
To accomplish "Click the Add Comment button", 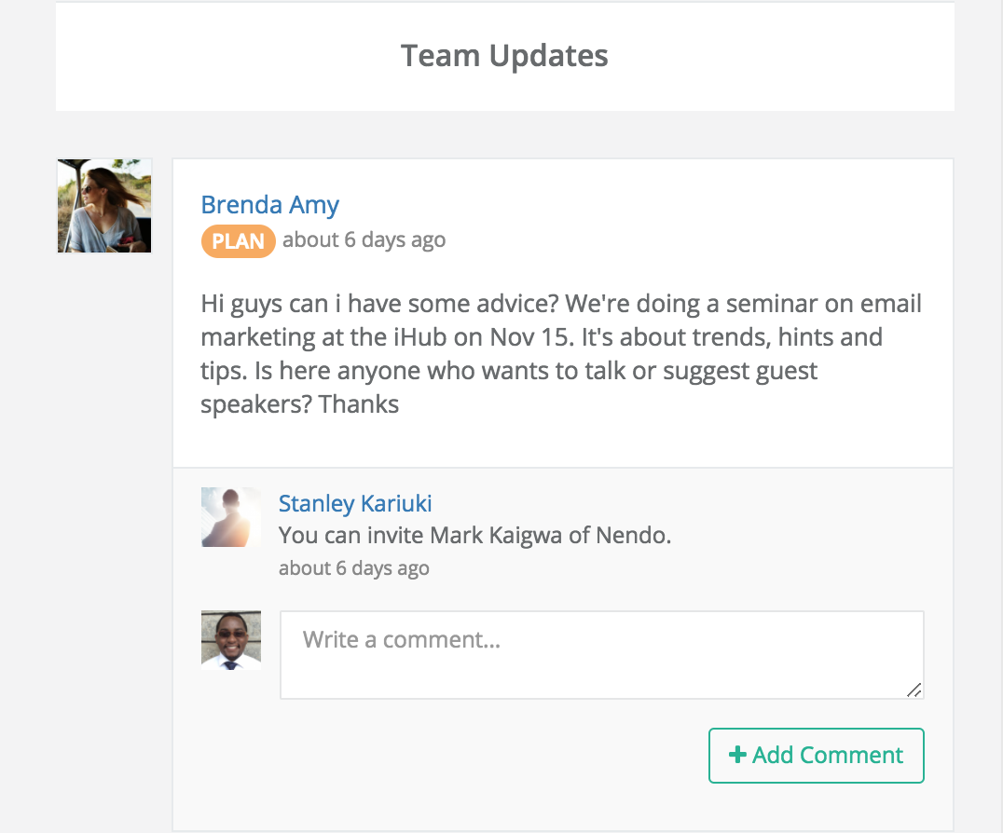I will pos(817,755).
